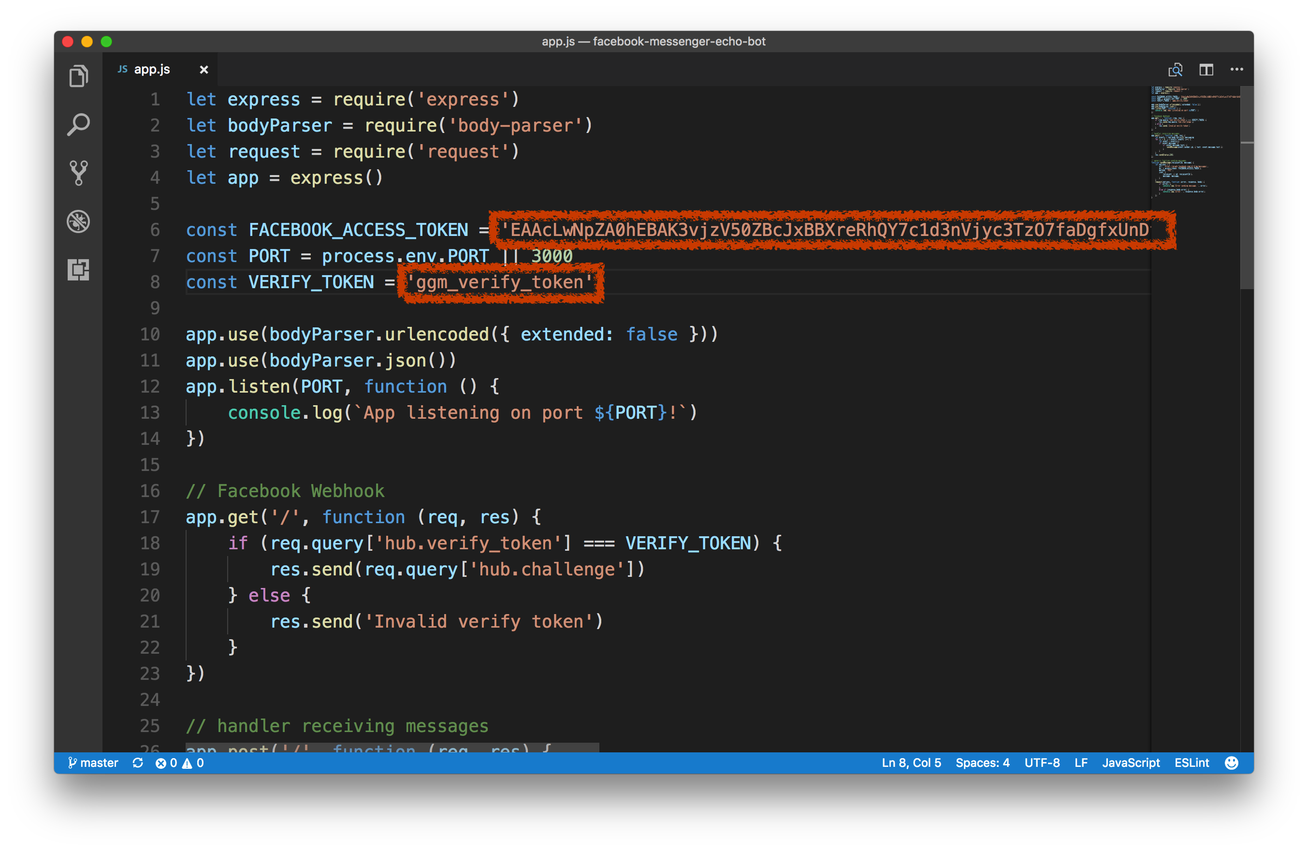Click the Split Editor icon
The image size is (1308, 851).
[1206, 70]
